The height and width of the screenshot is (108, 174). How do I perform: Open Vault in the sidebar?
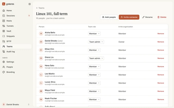point(16,31)
